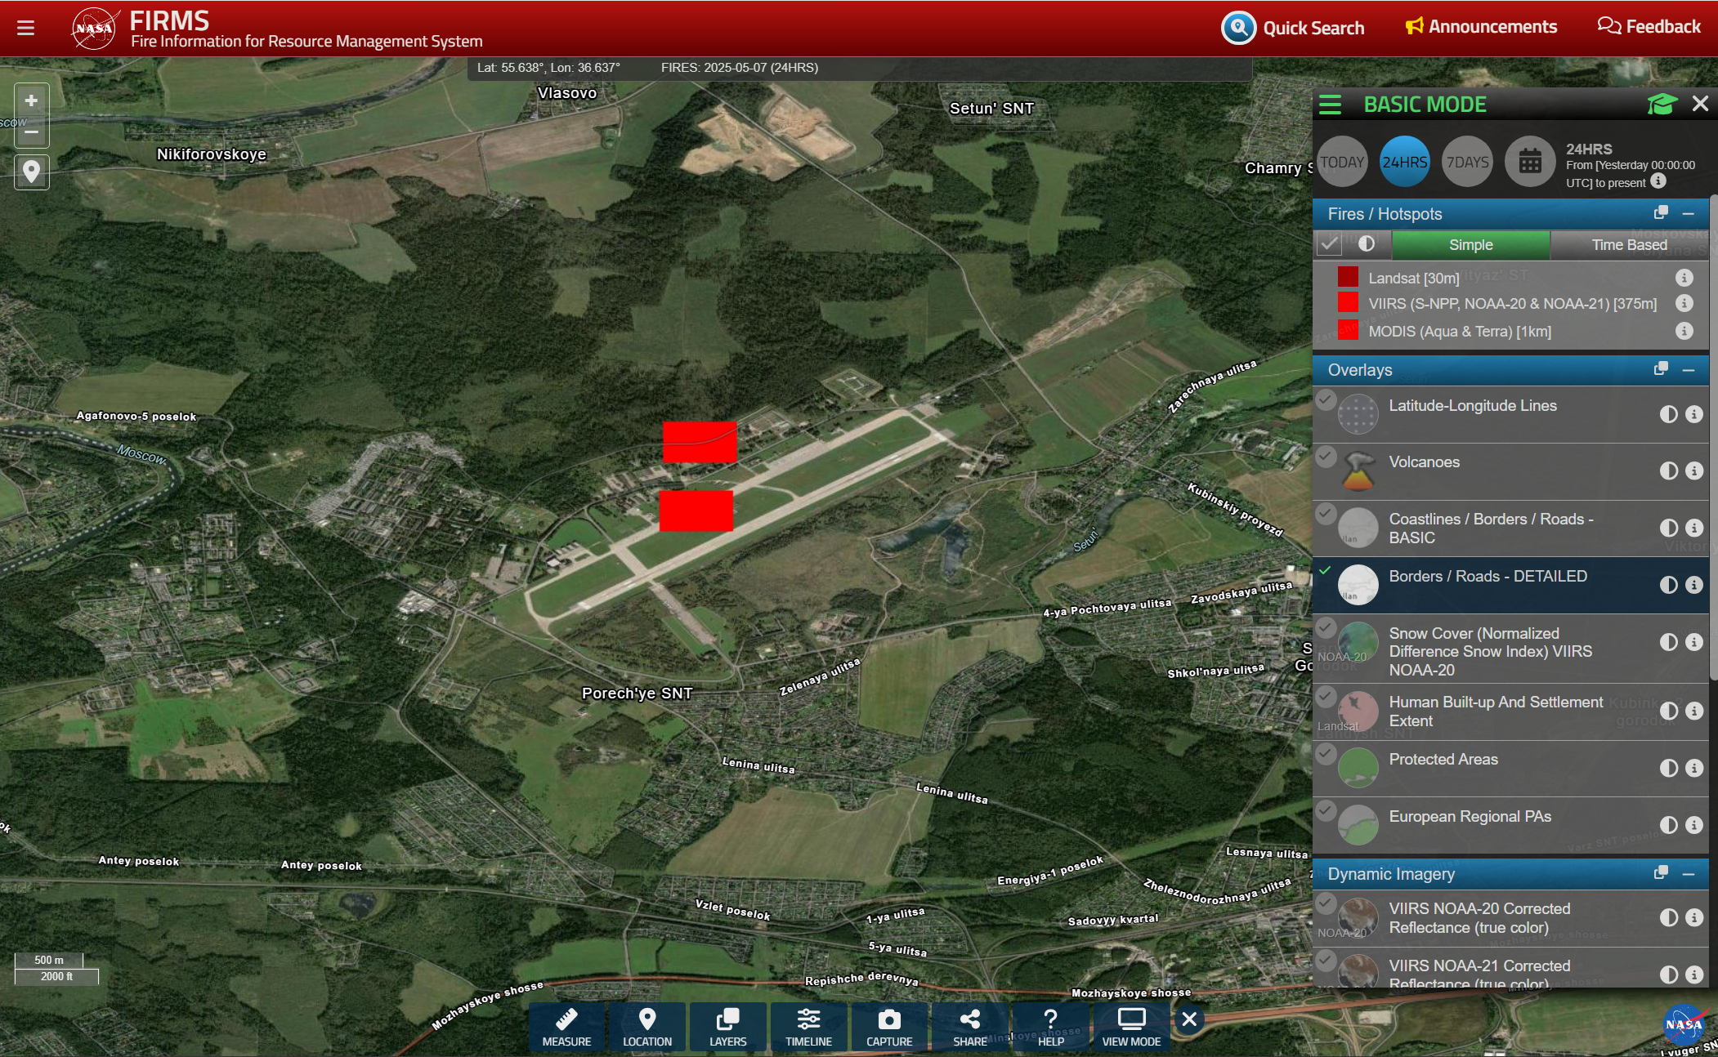
Task: Select the 7DAYS time range
Action: pos(1467,162)
